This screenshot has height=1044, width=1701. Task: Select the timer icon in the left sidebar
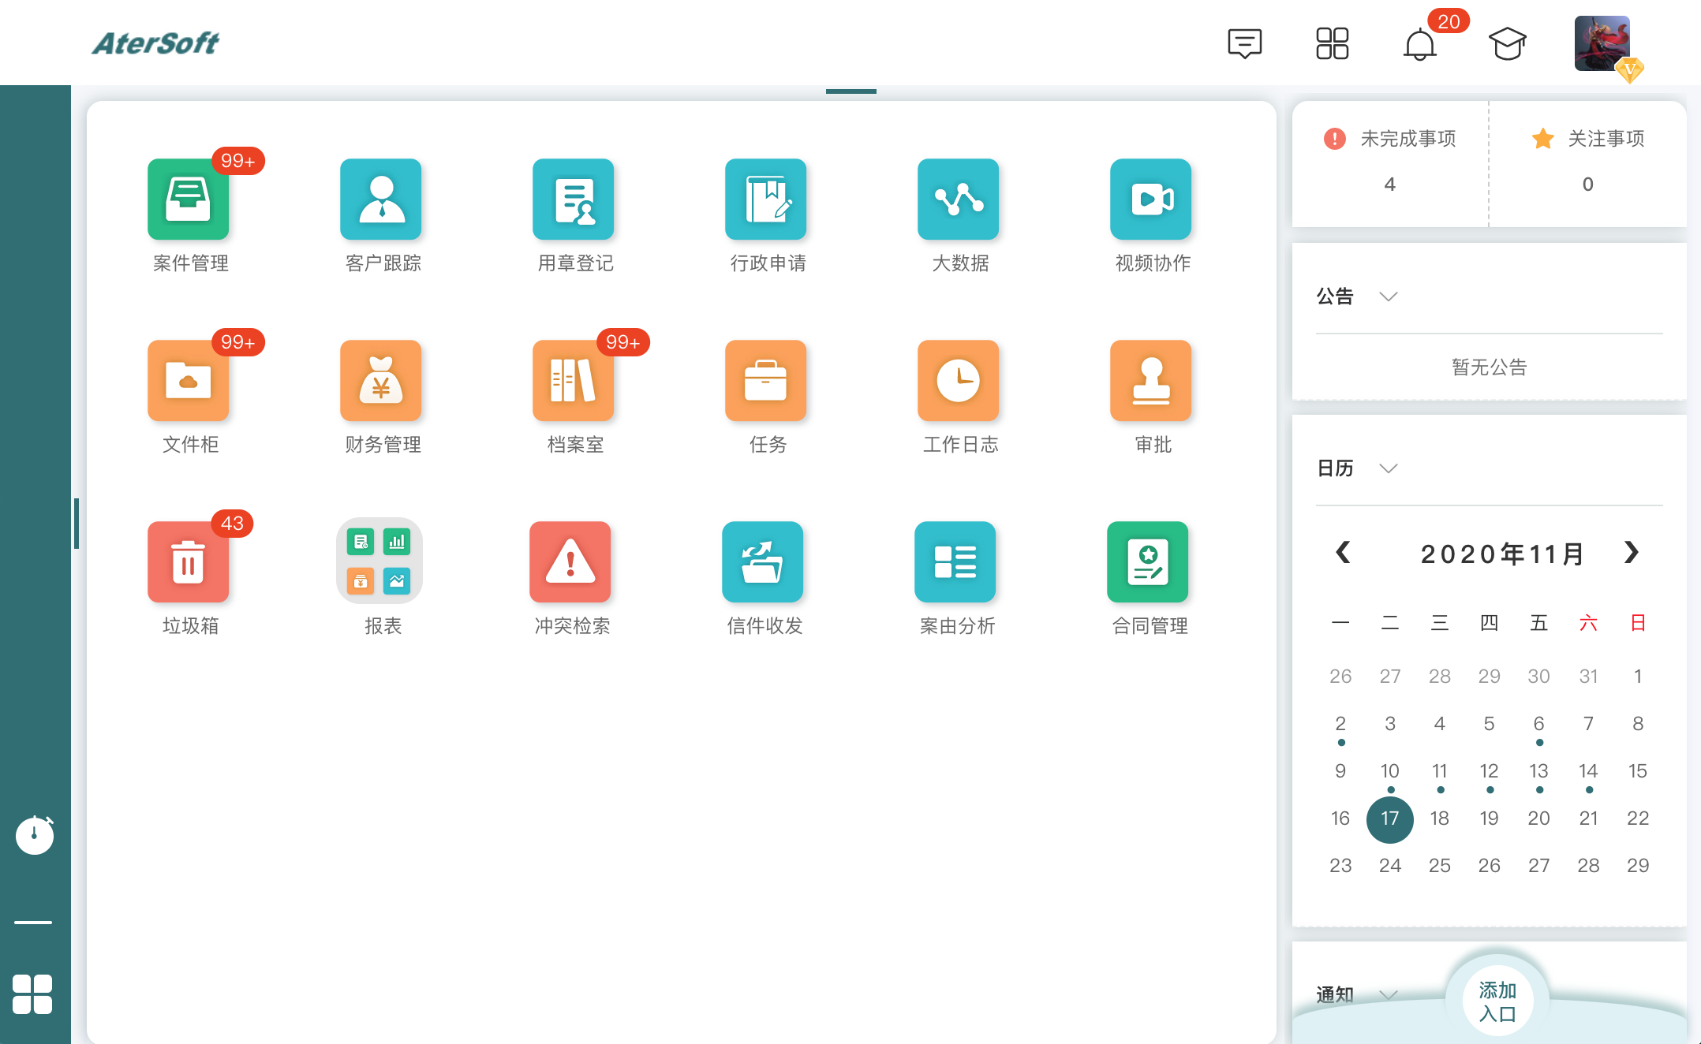pos(35,836)
